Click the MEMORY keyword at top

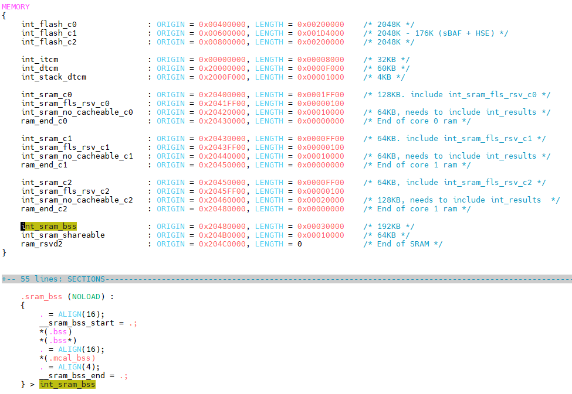point(16,7)
